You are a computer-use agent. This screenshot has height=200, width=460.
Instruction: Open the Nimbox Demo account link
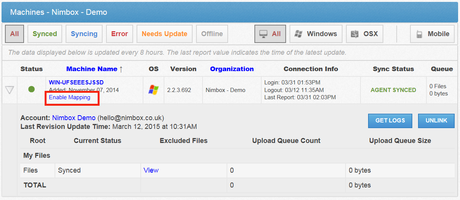click(74, 118)
